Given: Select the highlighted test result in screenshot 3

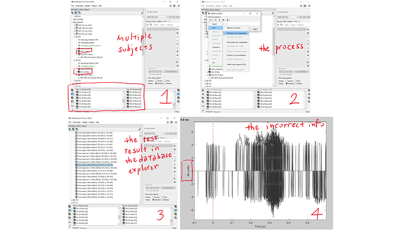Looking at the screenshot, I should pos(95,165).
